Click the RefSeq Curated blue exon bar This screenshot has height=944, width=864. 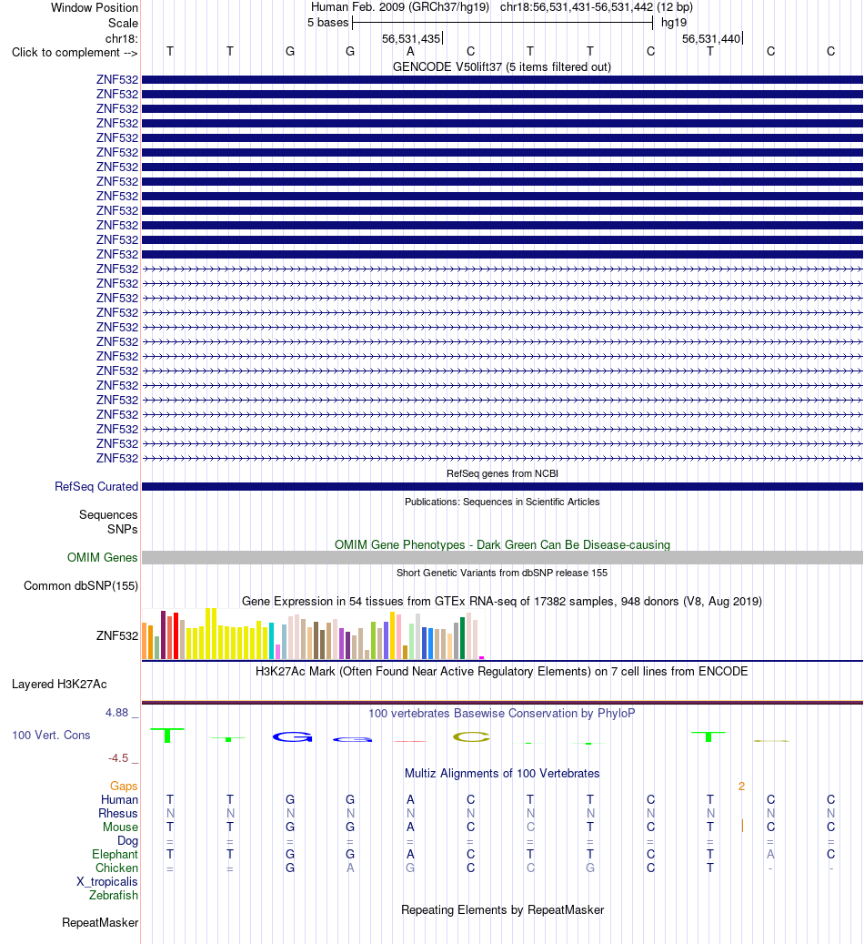pyautogui.click(x=502, y=486)
